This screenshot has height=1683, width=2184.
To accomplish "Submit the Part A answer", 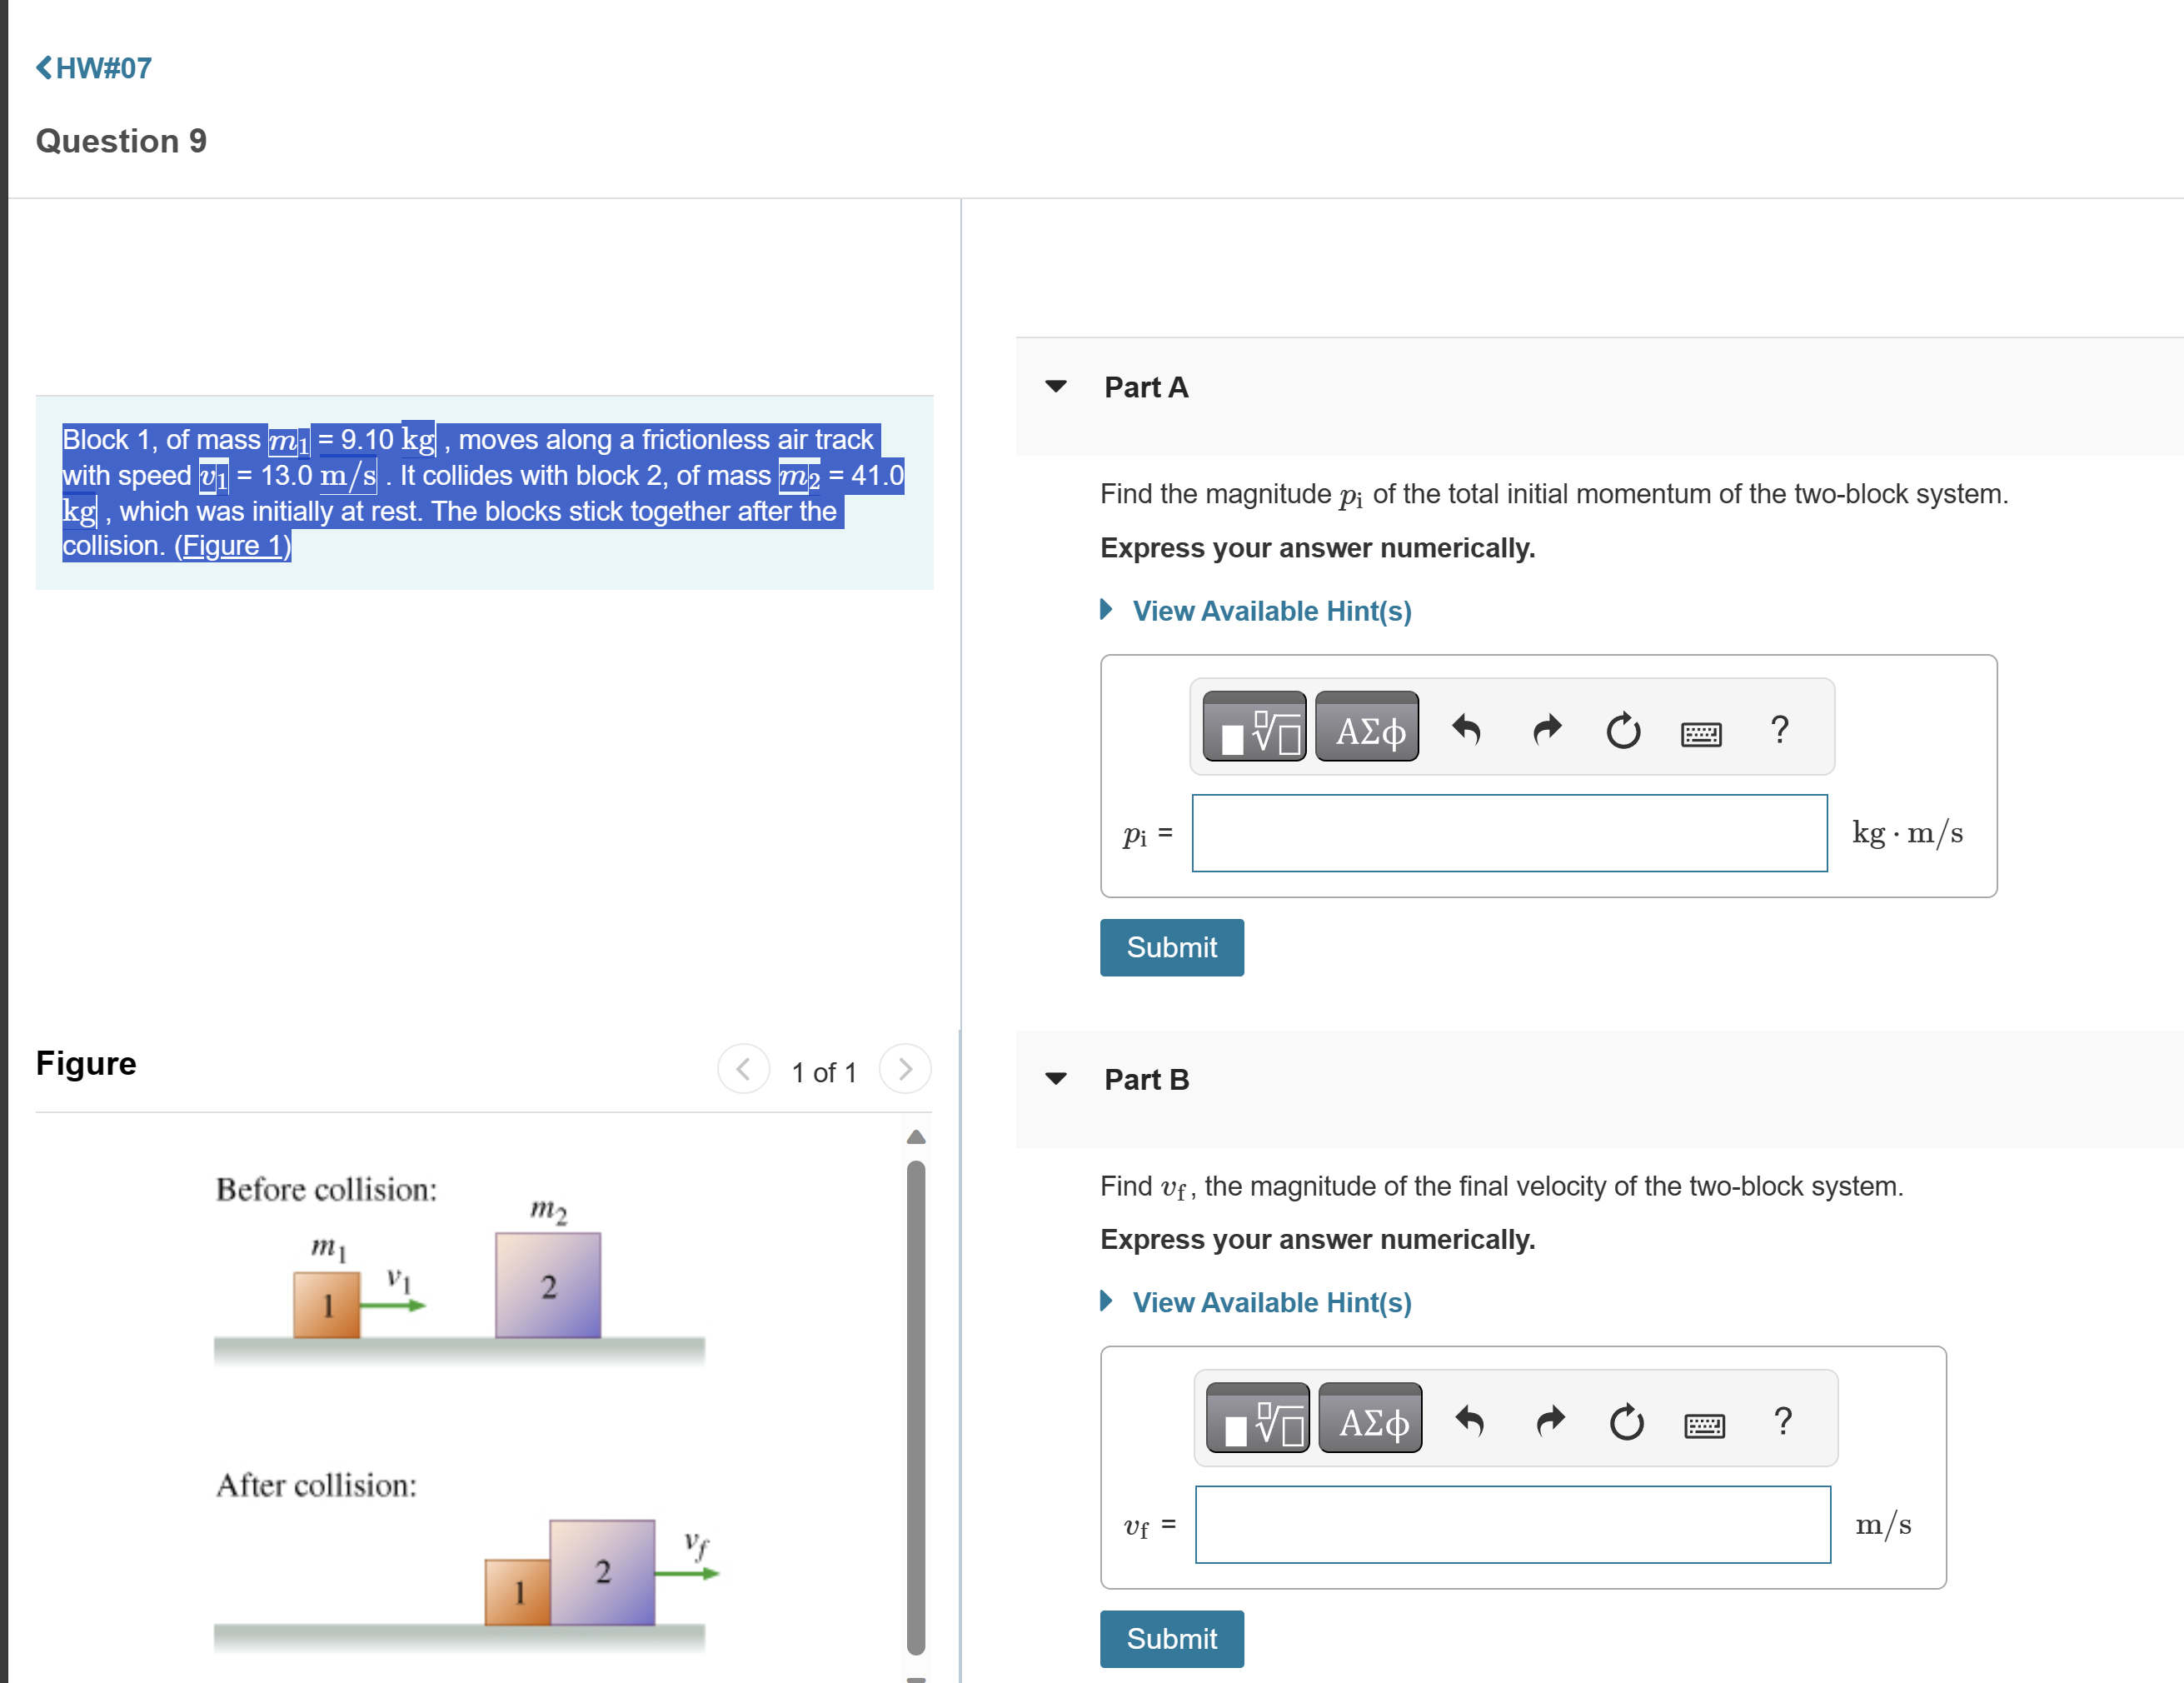I will [x=1171, y=947].
